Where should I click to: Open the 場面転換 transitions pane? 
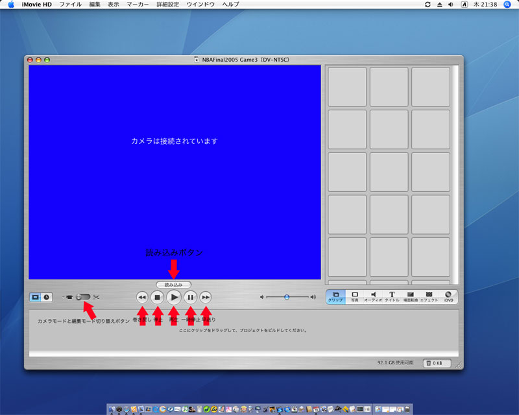pos(410,297)
